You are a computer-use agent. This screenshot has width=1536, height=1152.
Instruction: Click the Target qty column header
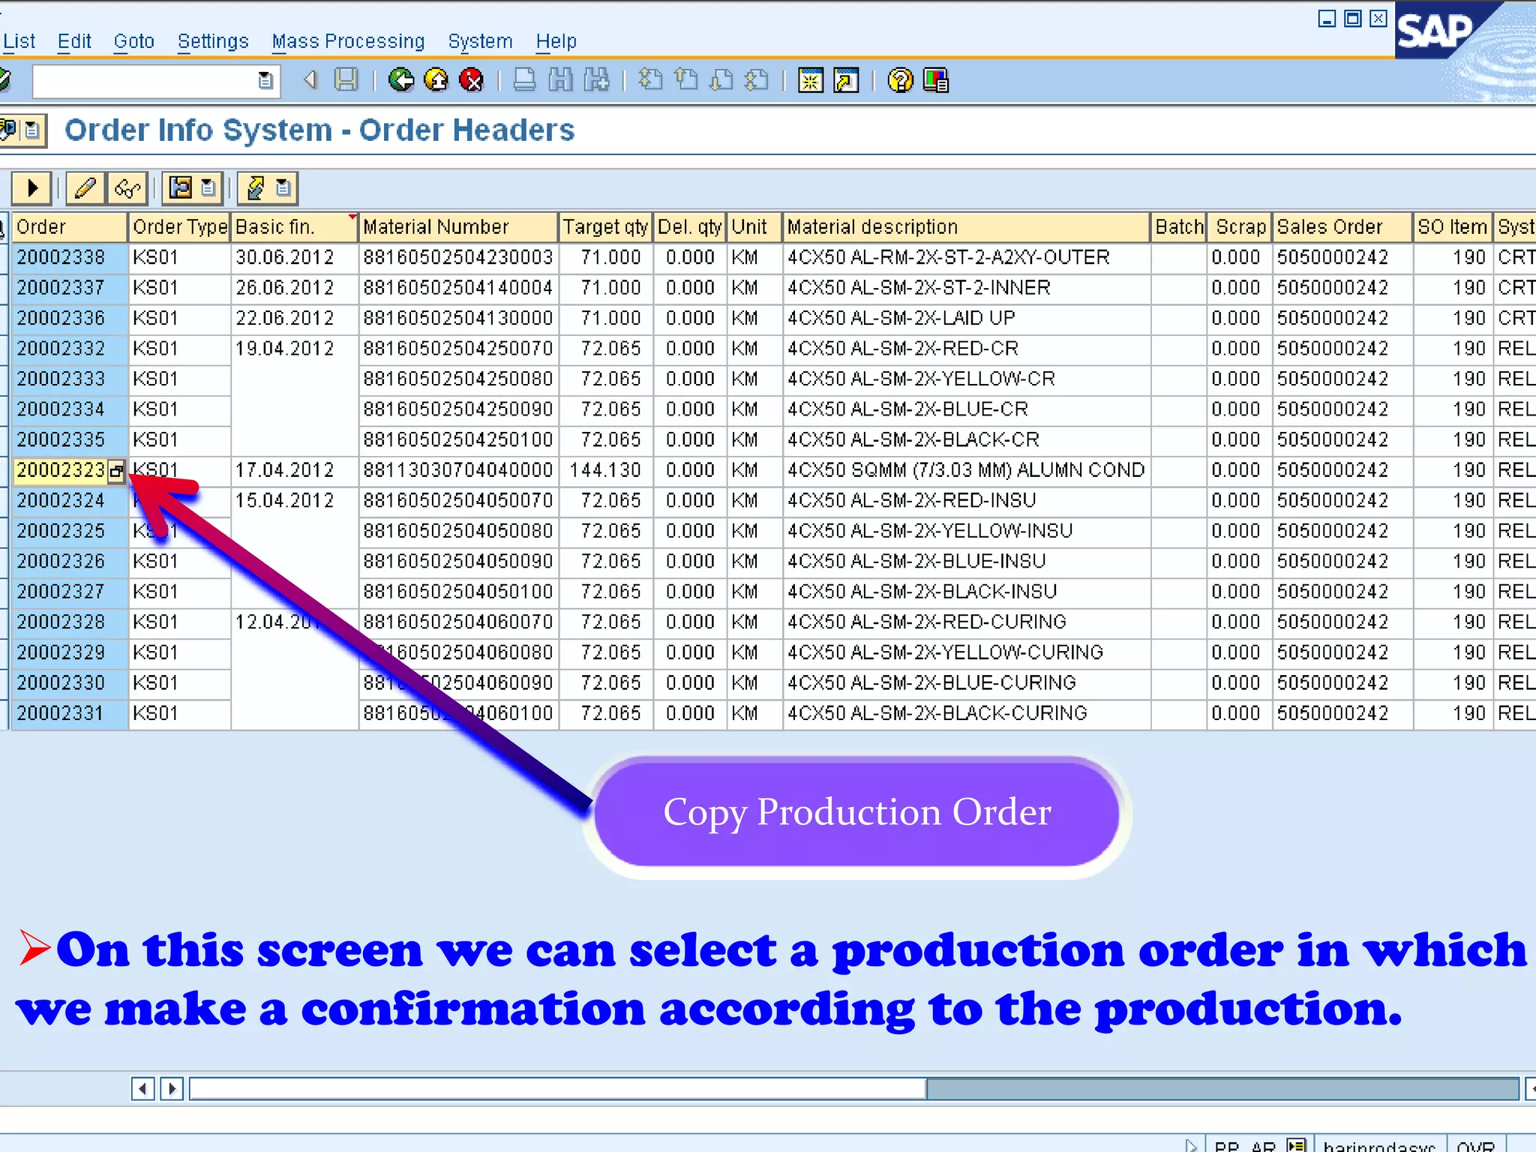coord(605,227)
